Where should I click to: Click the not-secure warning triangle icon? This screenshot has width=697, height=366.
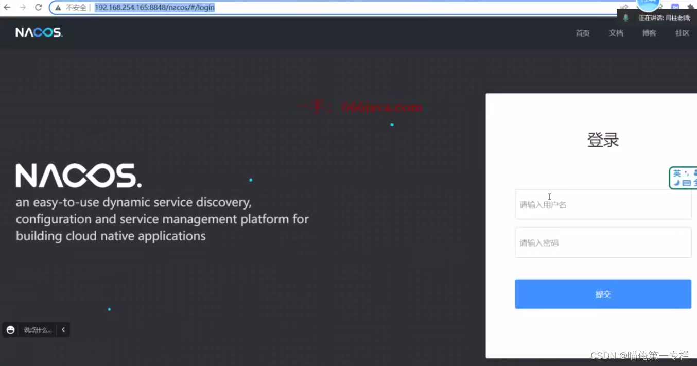58,8
